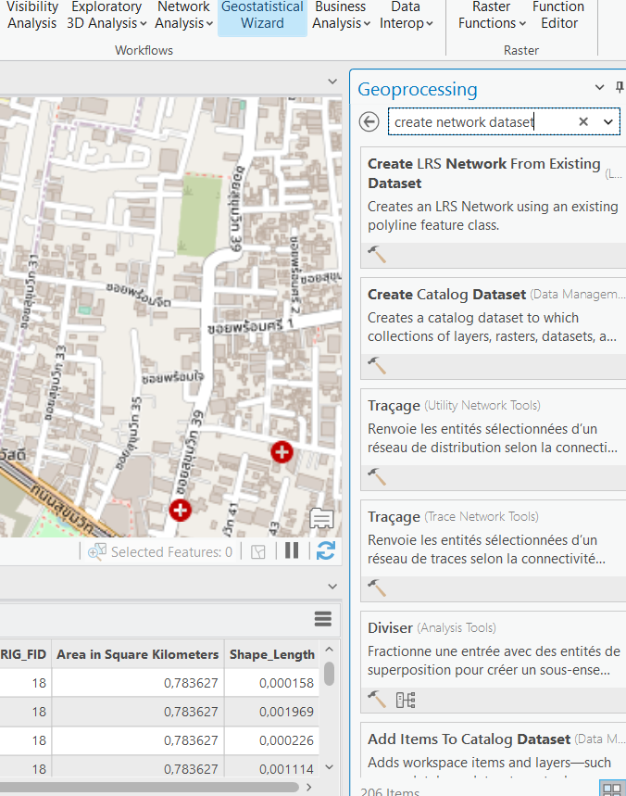626x796 pixels.
Task: Select the ORIG_FID column header
Action: pos(23,654)
